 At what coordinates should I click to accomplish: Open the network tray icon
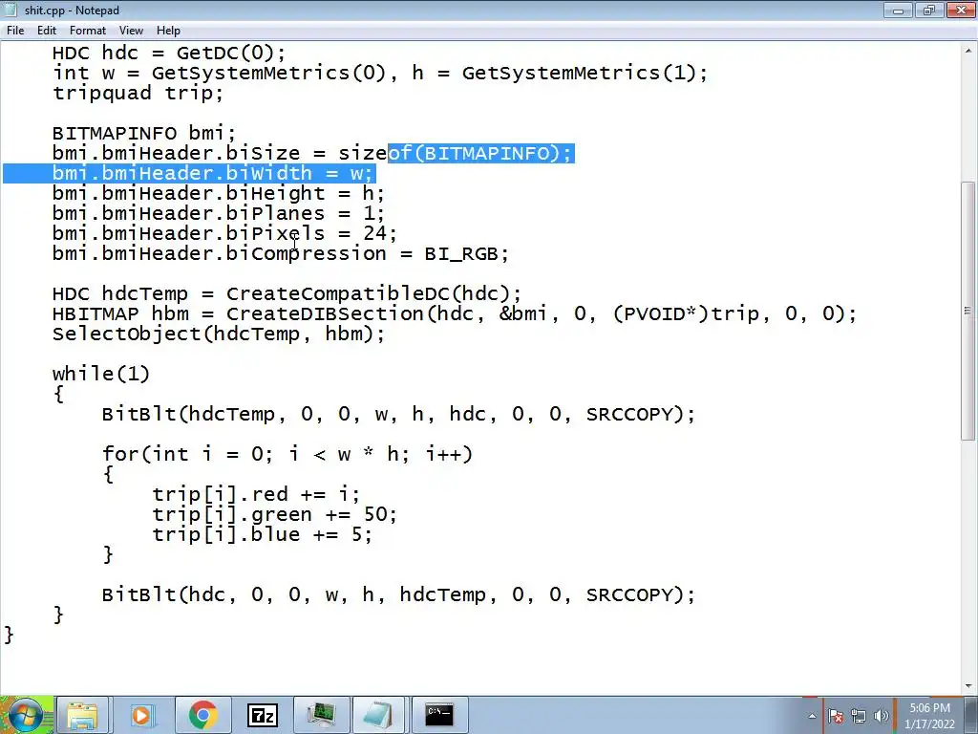point(859,716)
